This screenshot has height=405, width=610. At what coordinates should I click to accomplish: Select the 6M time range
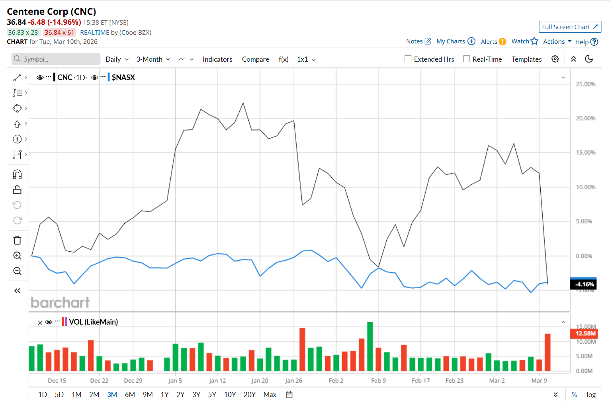[130, 395]
